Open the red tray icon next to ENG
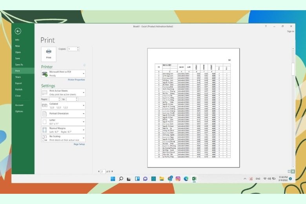The width and height of the screenshot is (306, 204). pos(251,179)
